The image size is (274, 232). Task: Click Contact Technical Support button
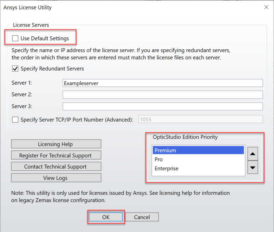(56, 167)
